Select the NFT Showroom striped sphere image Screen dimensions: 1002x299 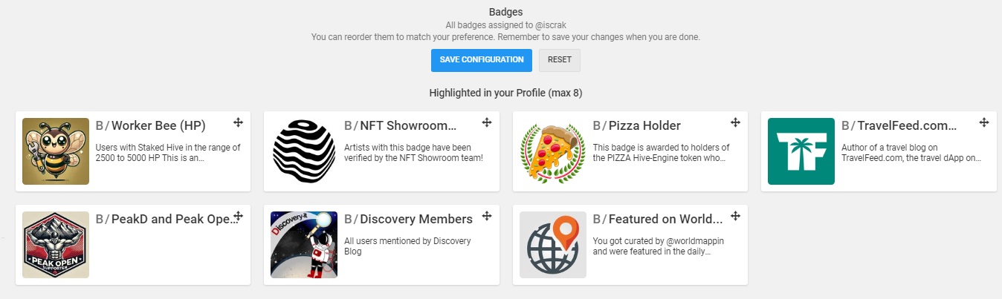pyautogui.click(x=304, y=151)
